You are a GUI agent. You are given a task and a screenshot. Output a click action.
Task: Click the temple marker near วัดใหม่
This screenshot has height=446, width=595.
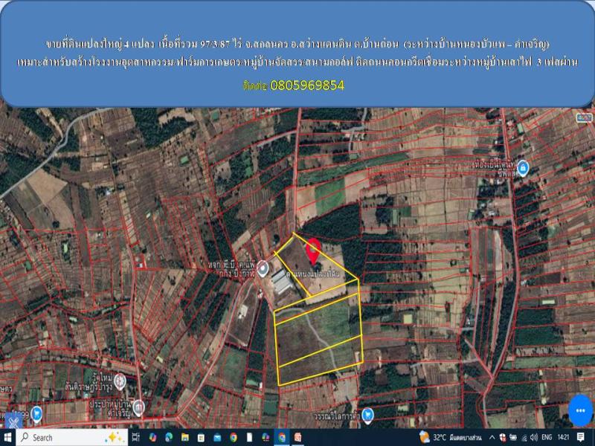point(120,381)
